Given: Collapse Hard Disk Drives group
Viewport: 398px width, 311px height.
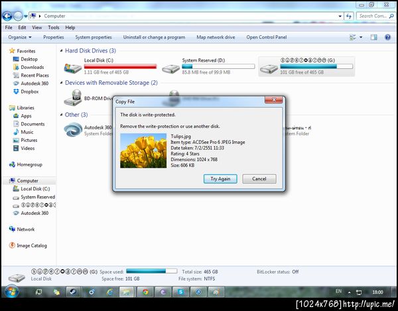Looking at the screenshot, I should click(62, 51).
